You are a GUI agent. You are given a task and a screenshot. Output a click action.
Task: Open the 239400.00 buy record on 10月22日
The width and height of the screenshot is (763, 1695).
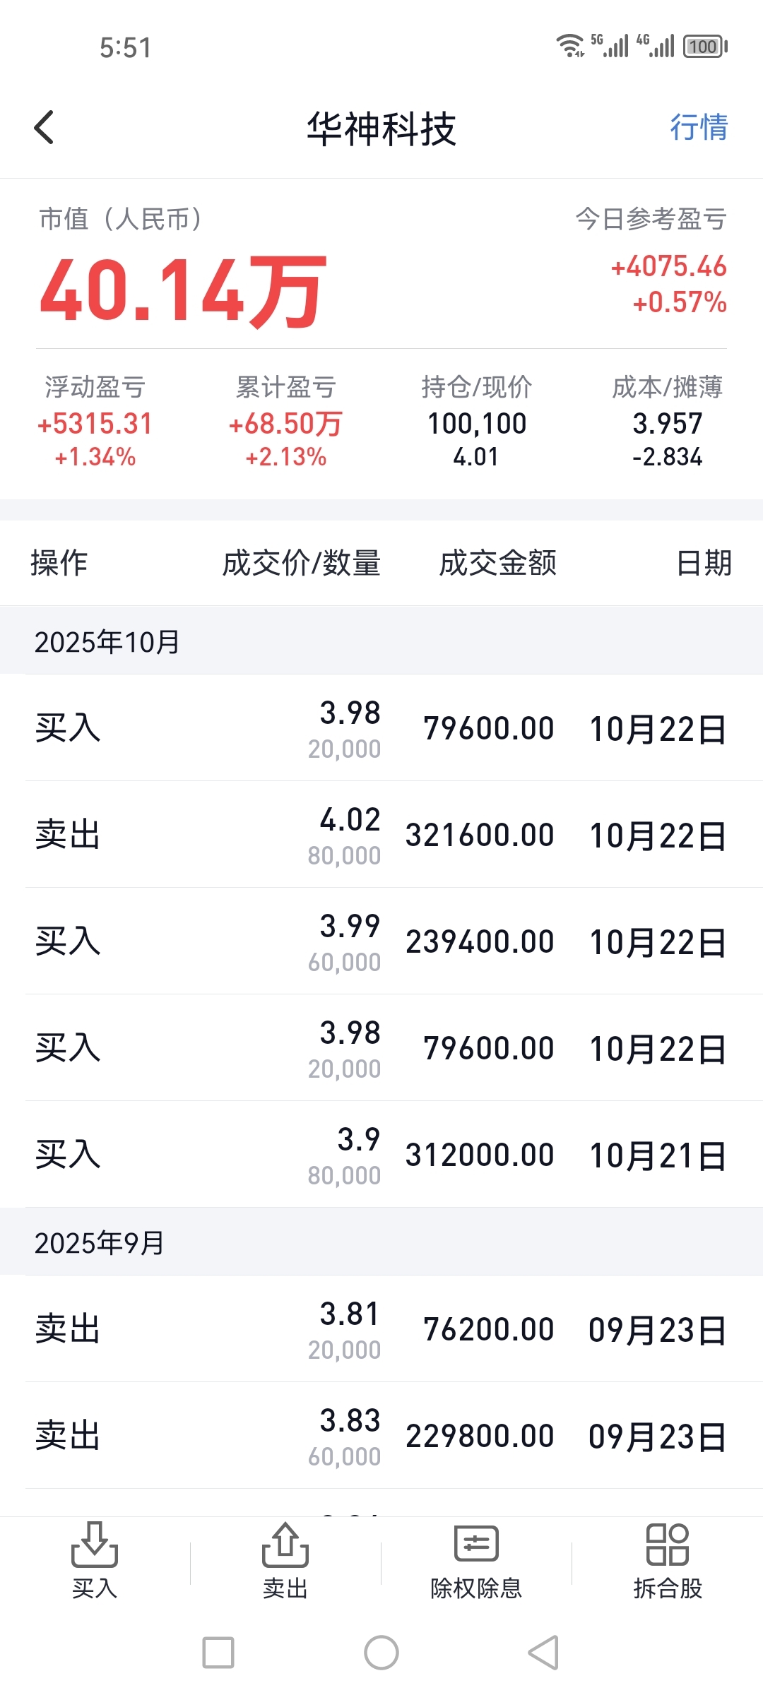coord(381,941)
